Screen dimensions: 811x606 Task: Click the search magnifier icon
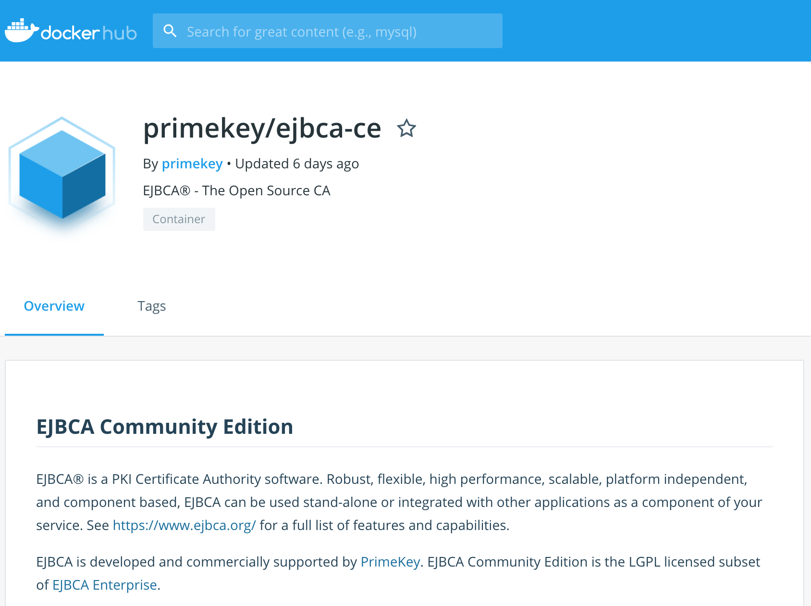click(171, 30)
